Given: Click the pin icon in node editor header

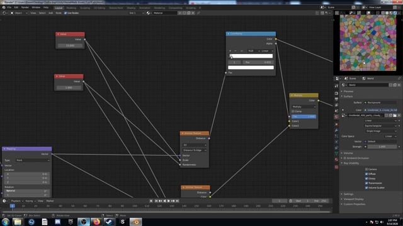Looking at the screenshot, I should point(199,13).
